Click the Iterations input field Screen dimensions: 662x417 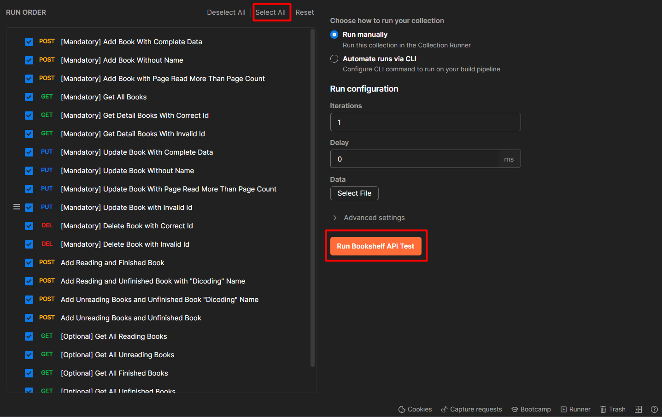pos(425,122)
